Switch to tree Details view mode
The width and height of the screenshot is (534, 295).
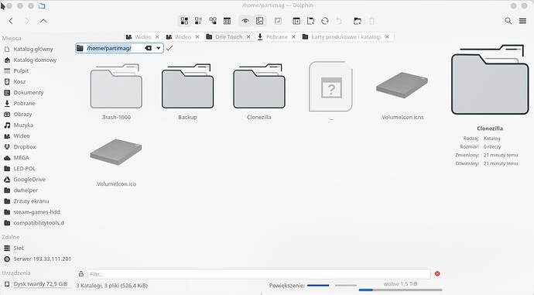(213, 21)
